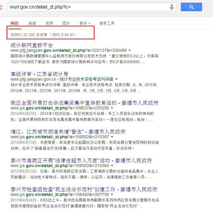The height and width of the screenshot is (210, 213).
Task: Click the microphone voice search icon
Action: click(171, 7)
